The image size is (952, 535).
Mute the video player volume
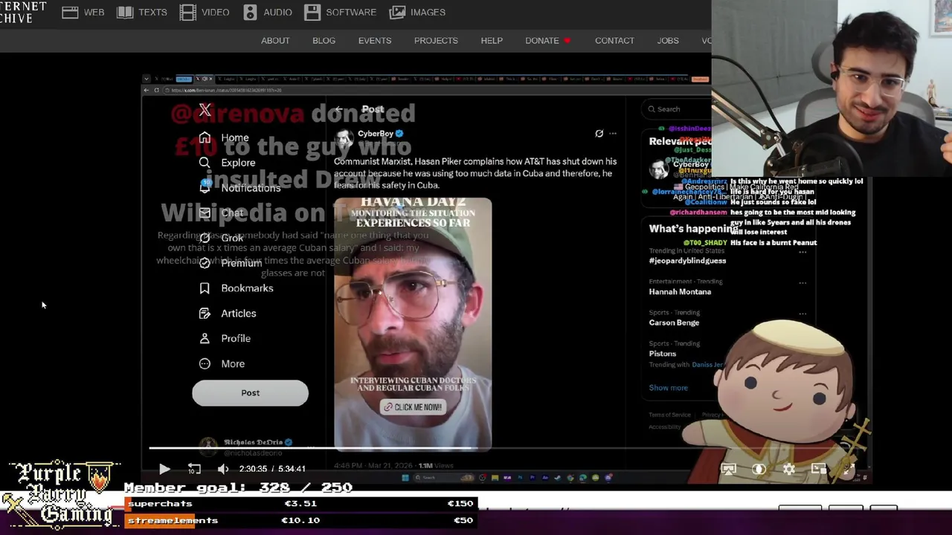(x=223, y=469)
